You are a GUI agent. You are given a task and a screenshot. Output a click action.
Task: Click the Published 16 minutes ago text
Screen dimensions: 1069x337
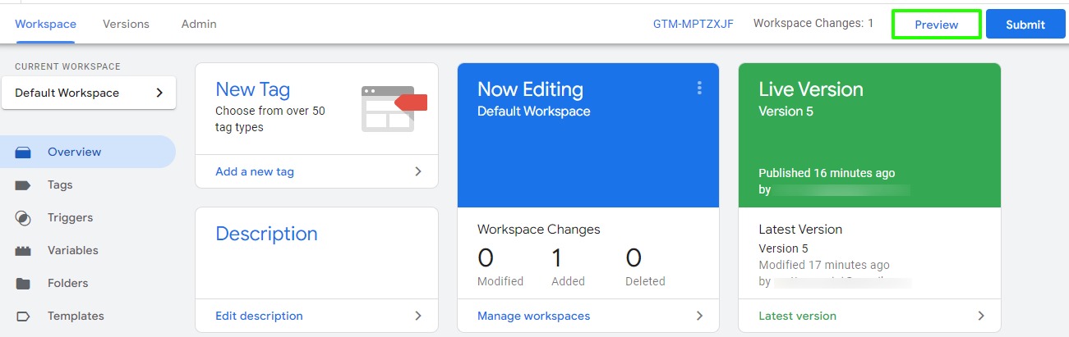tap(827, 173)
